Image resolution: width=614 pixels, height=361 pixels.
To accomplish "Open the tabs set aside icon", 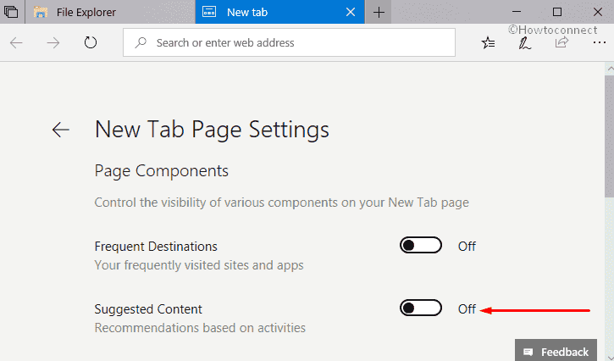I will tap(11, 13).
